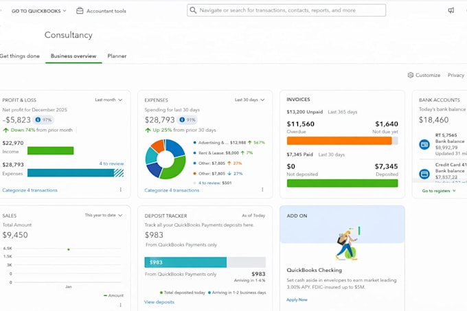
Task: Open the Sales card three-dot menu
Action: point(121,305)
